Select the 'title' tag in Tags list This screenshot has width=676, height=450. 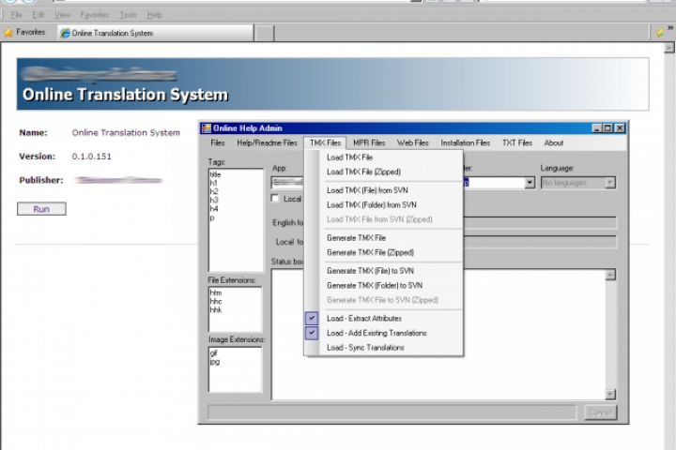coord(215,174)
